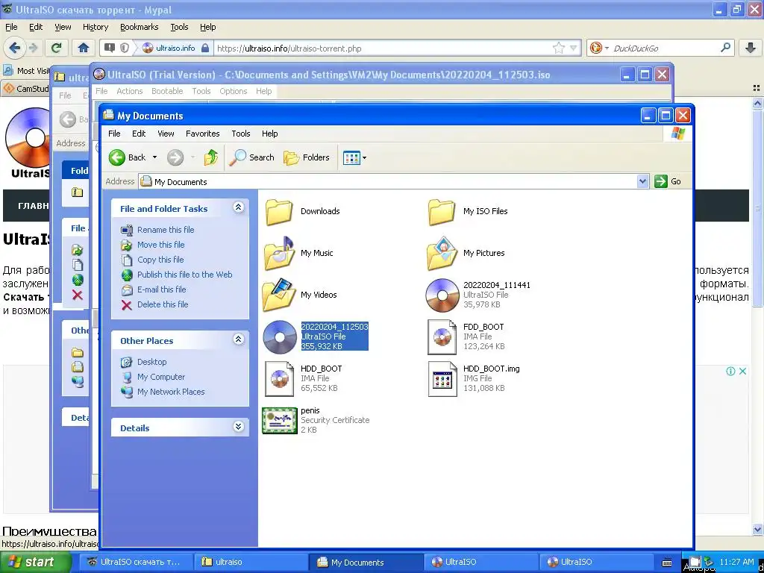Select the FDD_BOOT IMA file icon
Viewport: 764px width, 573px height.
coord(442,336)
